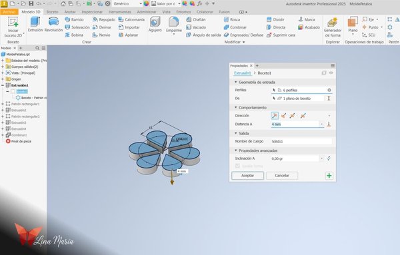The height and width of the screenshot is (255, 400).
Task: Collapse Geometría de entrada section
Action: pyautogui.click(x=236, y=82)
